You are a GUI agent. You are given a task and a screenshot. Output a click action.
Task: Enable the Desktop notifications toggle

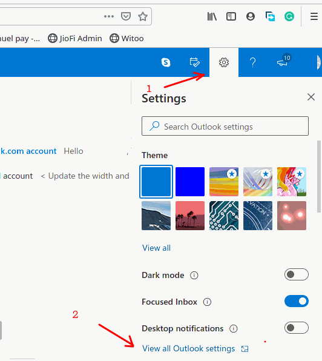point(296,328)
